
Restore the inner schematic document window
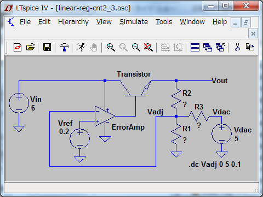[246, 22]
